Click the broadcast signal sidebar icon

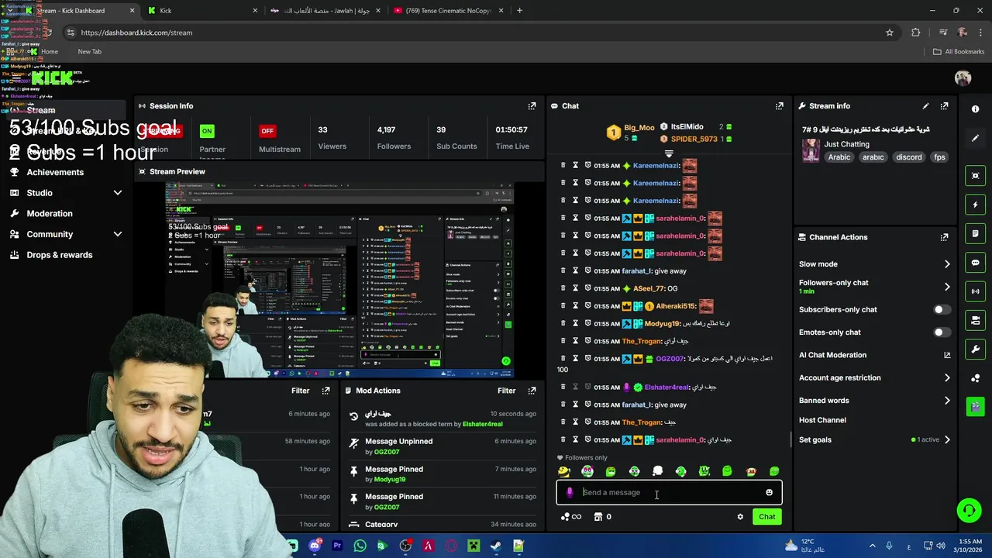pos(976,291)
